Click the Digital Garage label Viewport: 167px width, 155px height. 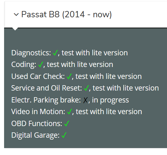tap(36, 136)
